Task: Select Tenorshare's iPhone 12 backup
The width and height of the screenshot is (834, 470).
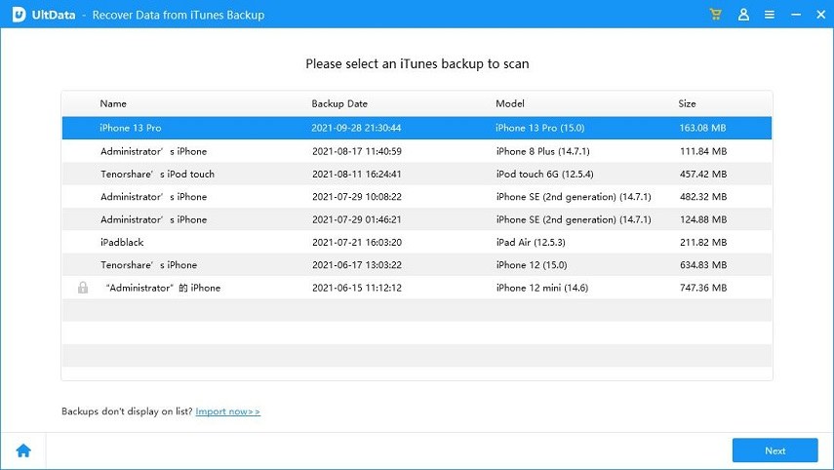Action: click(x=417, y=265)
